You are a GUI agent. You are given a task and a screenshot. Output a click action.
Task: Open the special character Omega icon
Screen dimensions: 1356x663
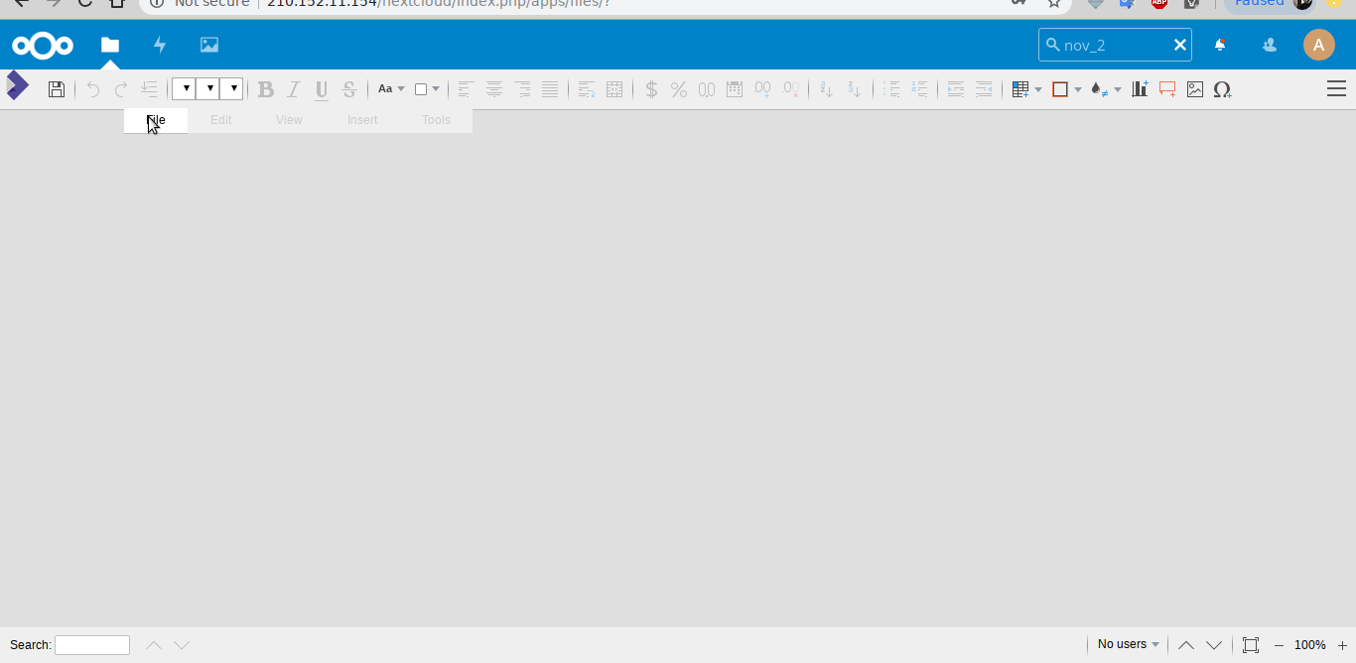click(1222, 89)
